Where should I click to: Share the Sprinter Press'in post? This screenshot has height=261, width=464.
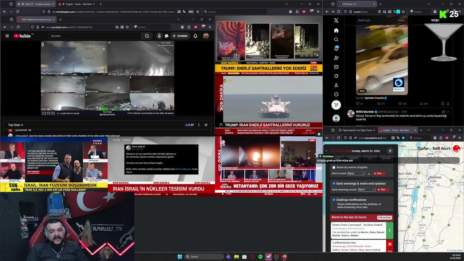pos(449,104)
